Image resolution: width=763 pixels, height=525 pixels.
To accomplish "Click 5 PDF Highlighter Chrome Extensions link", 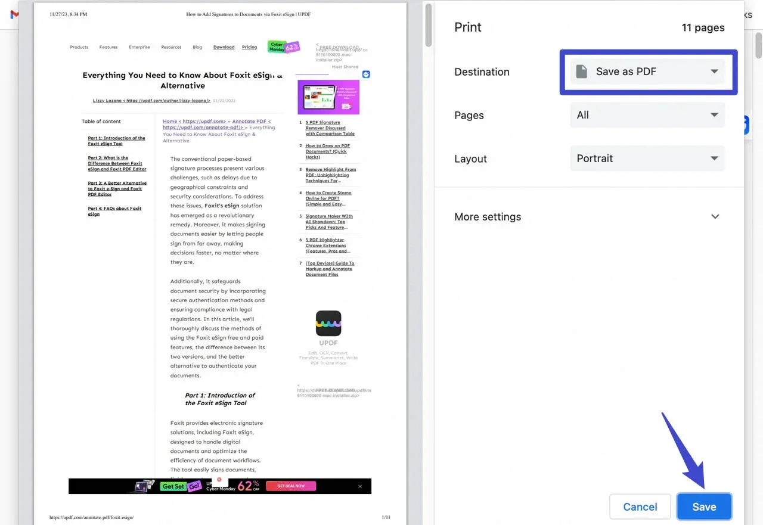I will [x=327, y=246].
